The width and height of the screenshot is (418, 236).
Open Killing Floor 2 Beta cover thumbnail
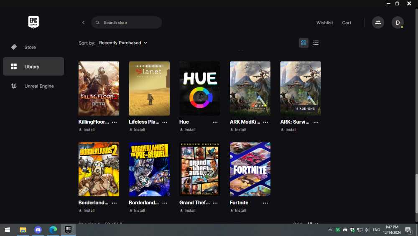point(99,89)
